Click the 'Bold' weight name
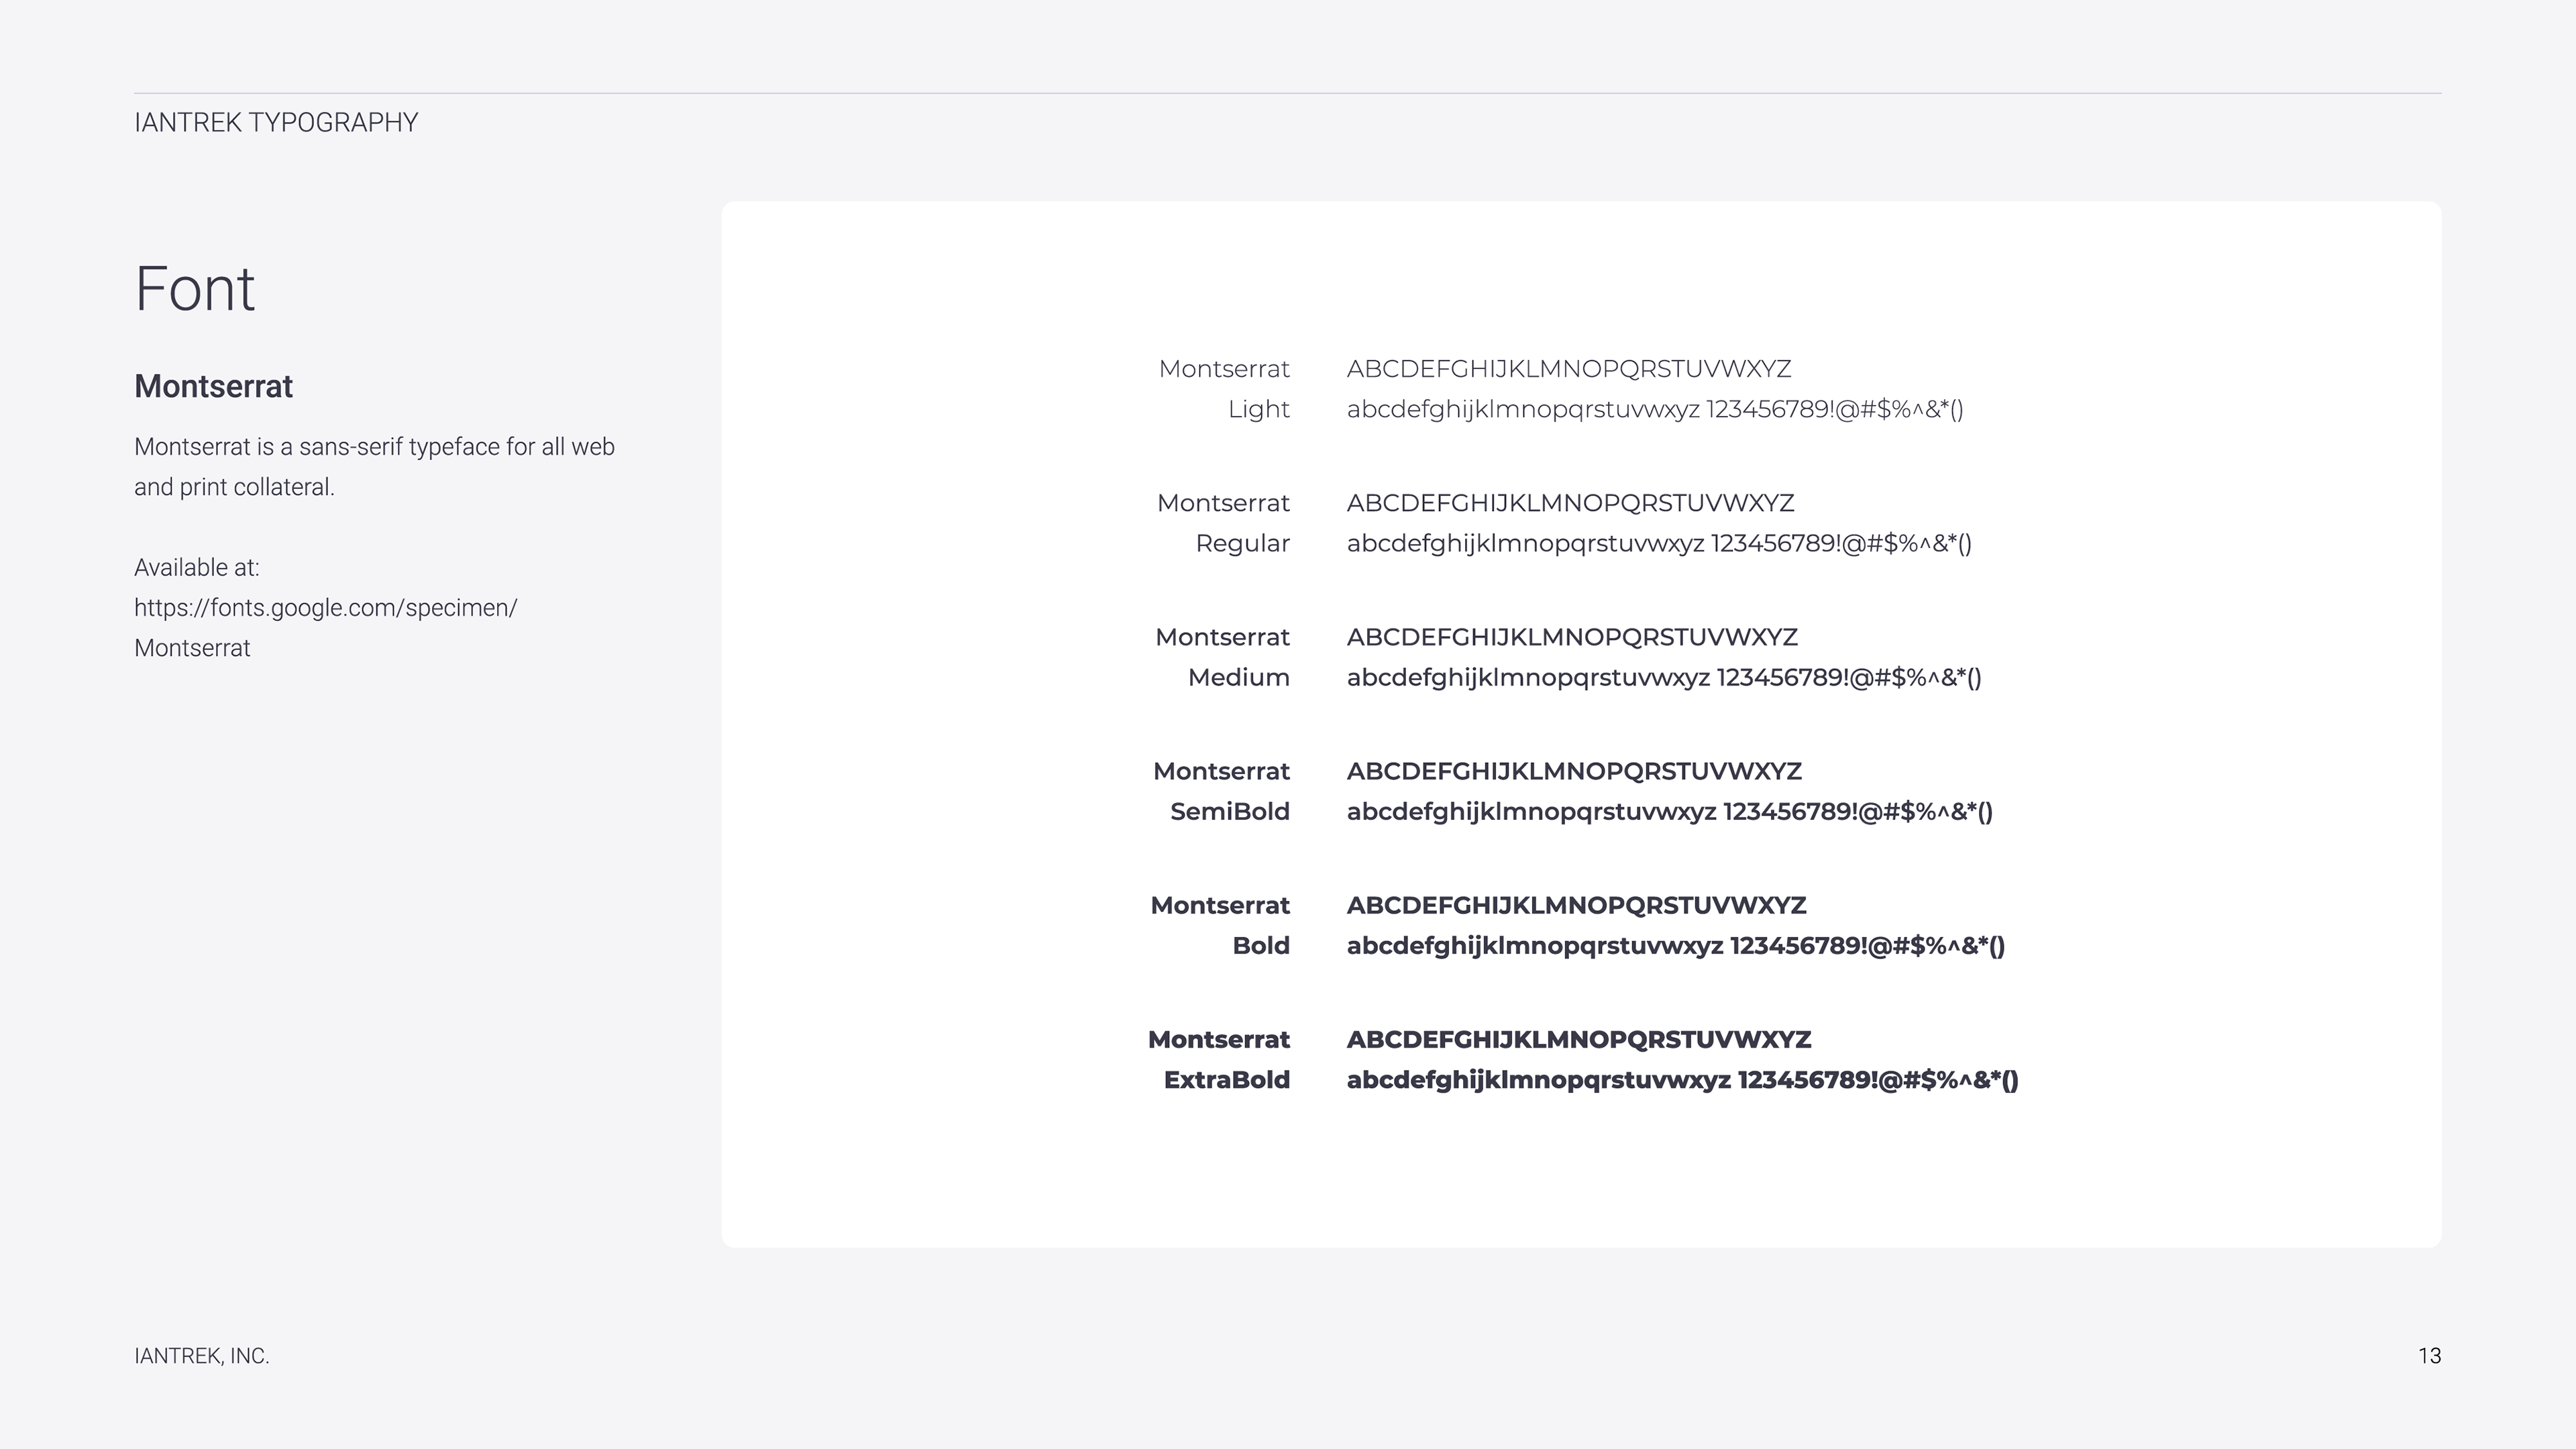Image resolution: width=2576 pixels, height=1449 pixels. point(1261,945)
